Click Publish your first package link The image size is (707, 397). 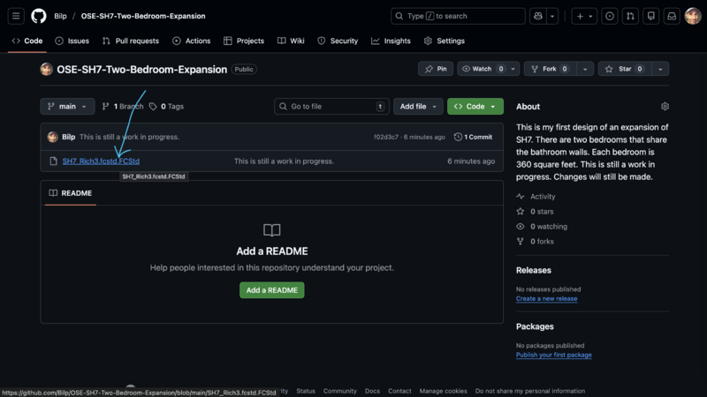[554, 355]
